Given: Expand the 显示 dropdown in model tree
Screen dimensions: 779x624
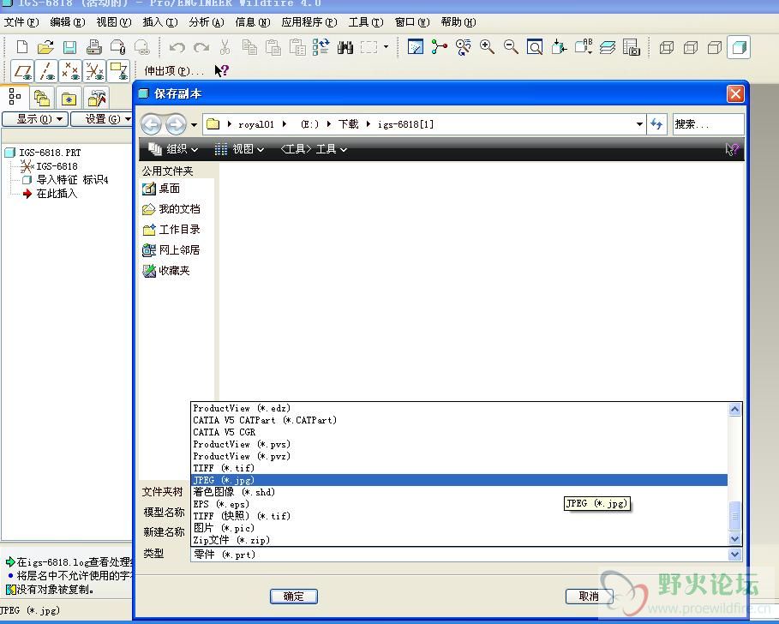Looking at the screenshot, I should (35, 119).
